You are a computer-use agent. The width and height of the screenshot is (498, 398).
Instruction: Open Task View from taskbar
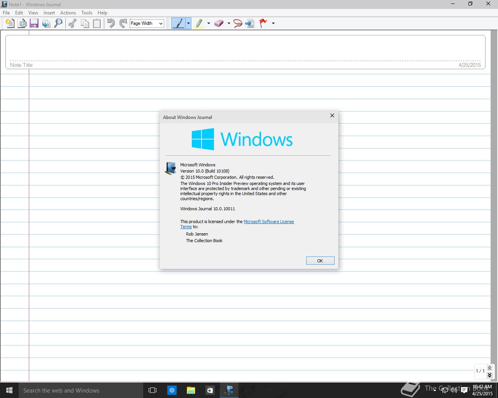[153, 390]
